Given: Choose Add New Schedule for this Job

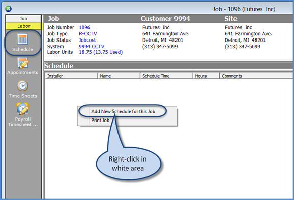Looking at the screenshot, I should pos(123,111).
